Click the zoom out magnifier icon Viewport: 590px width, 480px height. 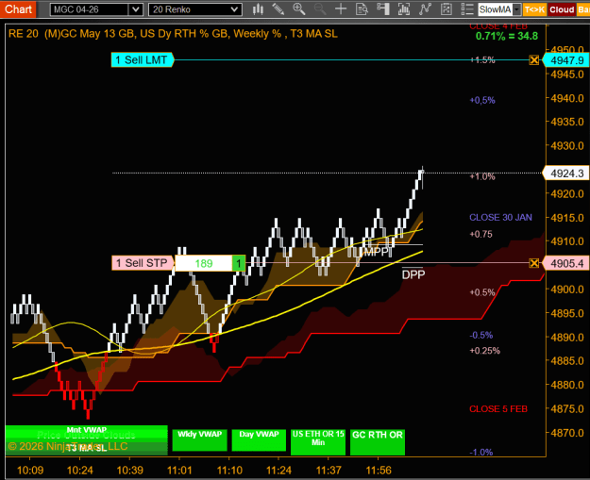[320, 9]
